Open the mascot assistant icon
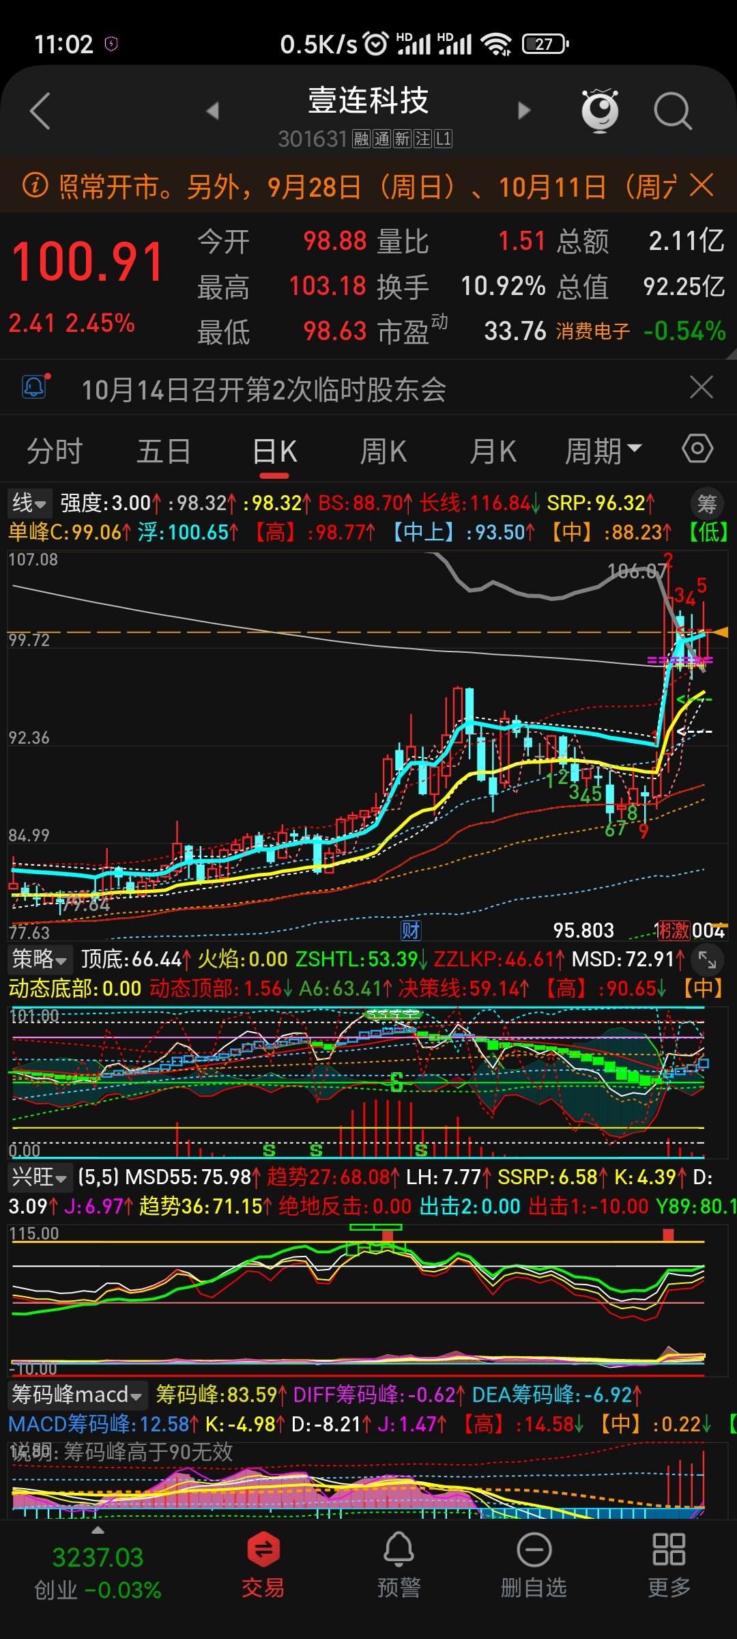The height and width of the screenshot is (1639, 737). point(599,111)
